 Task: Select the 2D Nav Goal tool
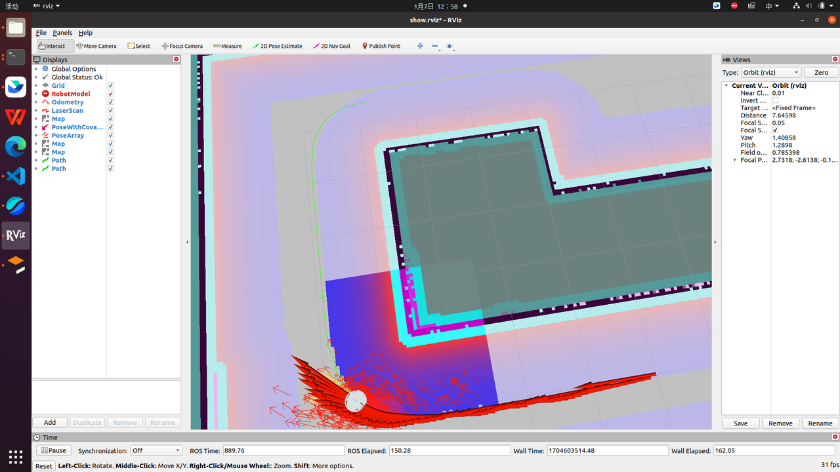(x=332, y=46)
